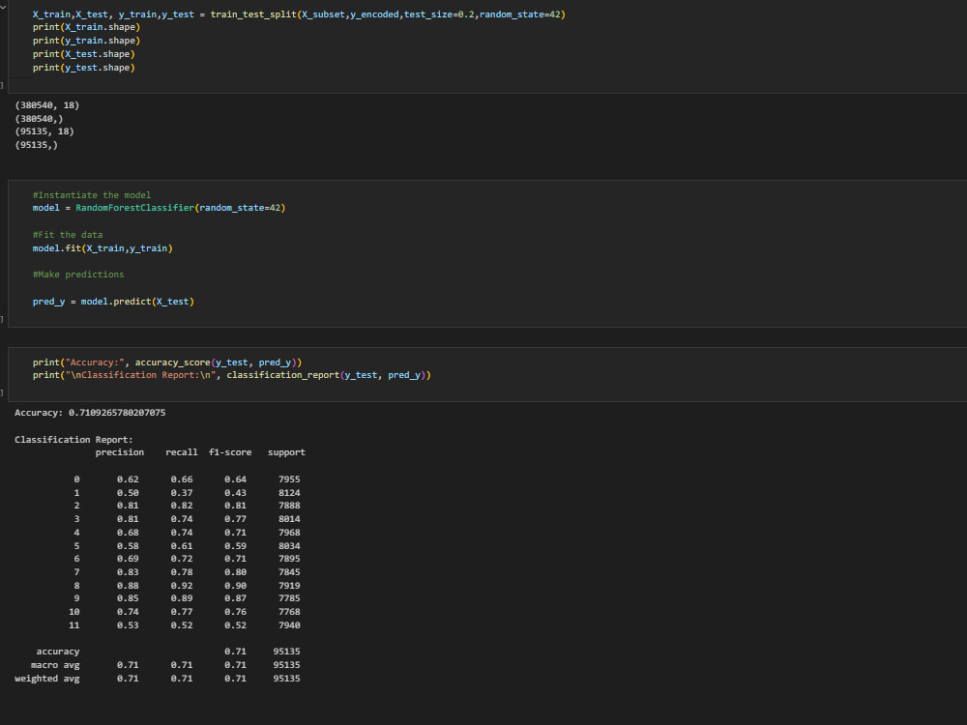The height and width of the screenshot is (725, 967).
Task: Click the 'weighted avg' row label
Action: 46,679
